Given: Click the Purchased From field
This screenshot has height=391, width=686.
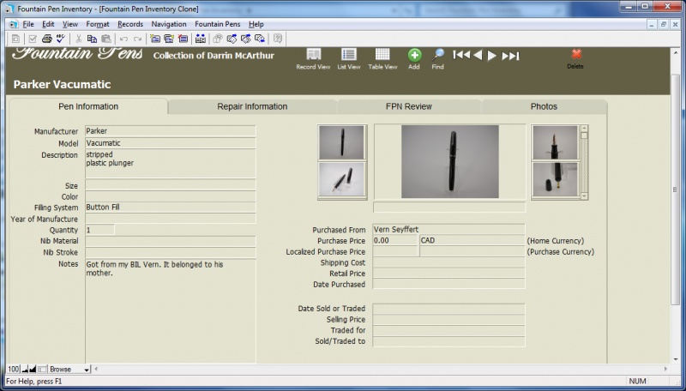Looking at the screenshot, I should 448,230.
